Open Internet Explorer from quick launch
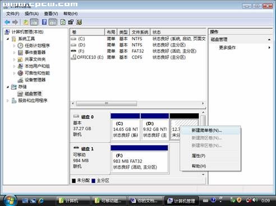The width and height of the screenshot is (276, 206). click(41, 201)
